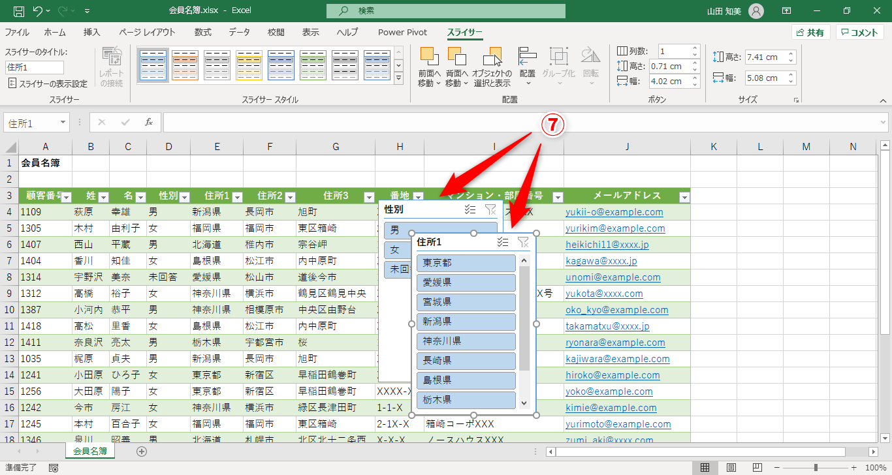Open the メールアドレス column filter dropdown

click(x=684, y=197)
